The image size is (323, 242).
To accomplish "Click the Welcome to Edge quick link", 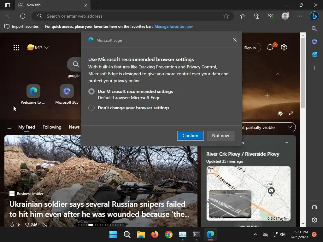I will point(33,94).
